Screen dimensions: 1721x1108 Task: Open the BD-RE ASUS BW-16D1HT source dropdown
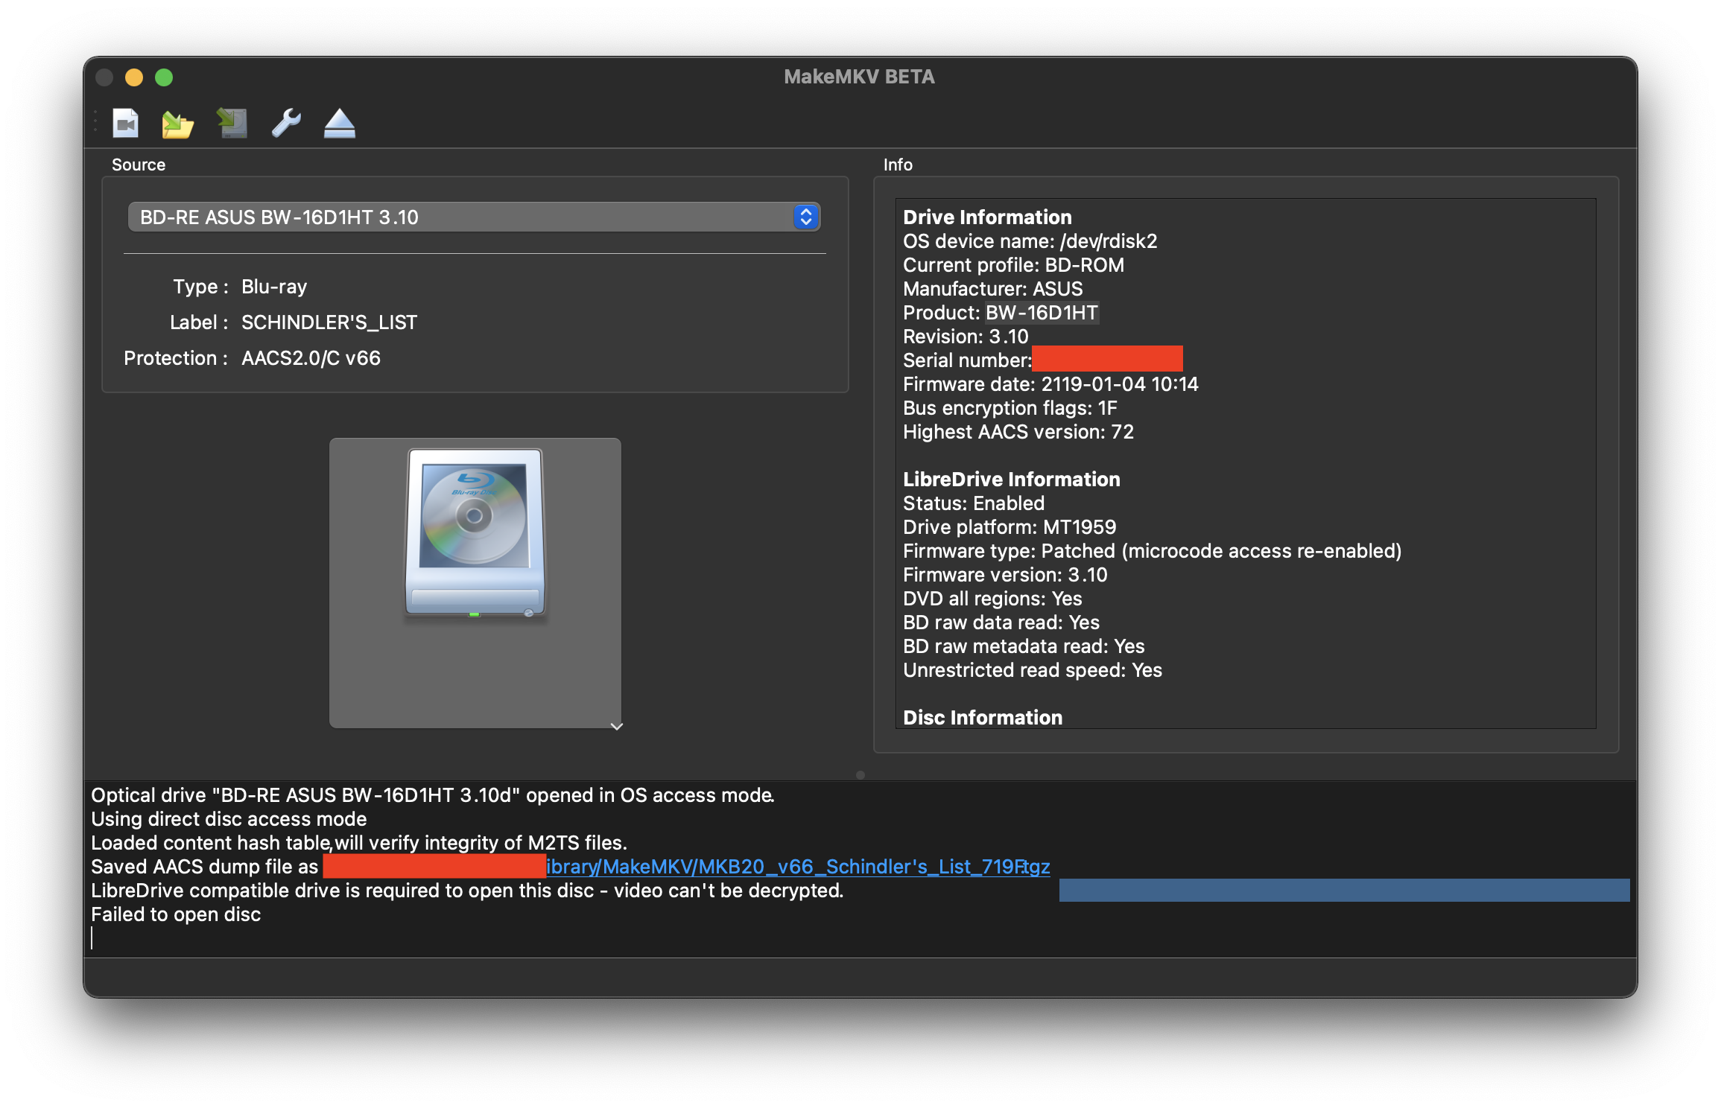(x=475, y=217)
